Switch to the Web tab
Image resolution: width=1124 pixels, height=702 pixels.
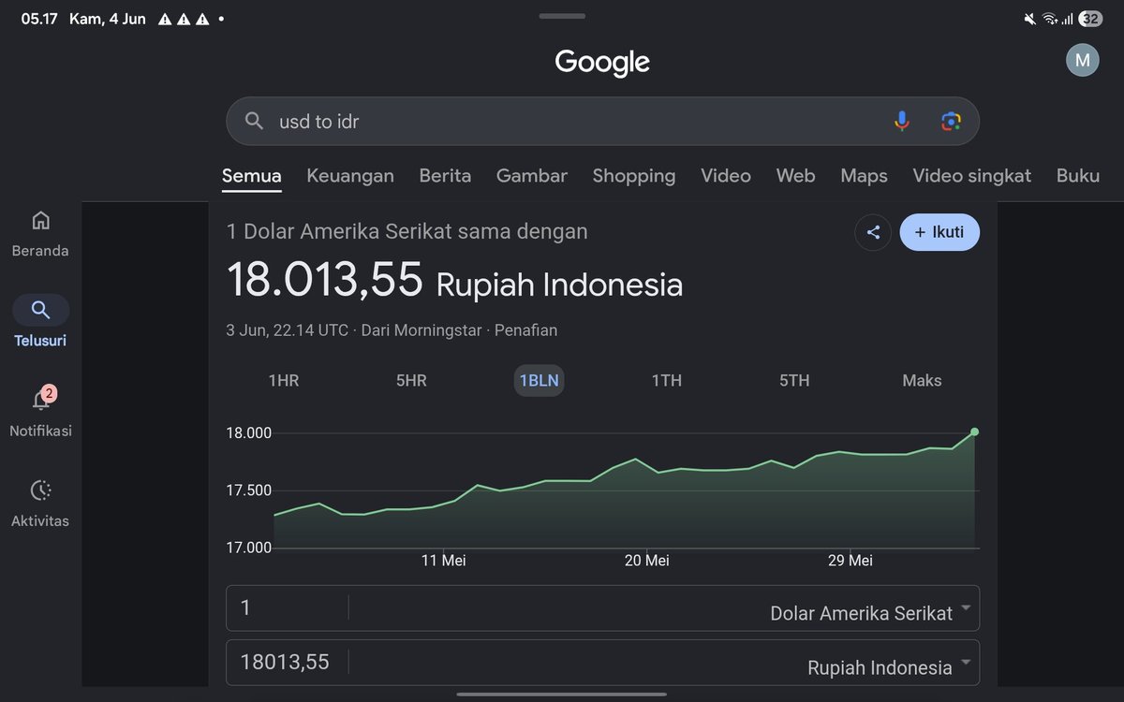[795, 176]
